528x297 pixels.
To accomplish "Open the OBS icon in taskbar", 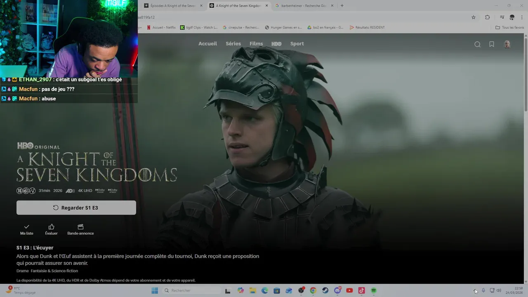I will [x=301, y=290].
